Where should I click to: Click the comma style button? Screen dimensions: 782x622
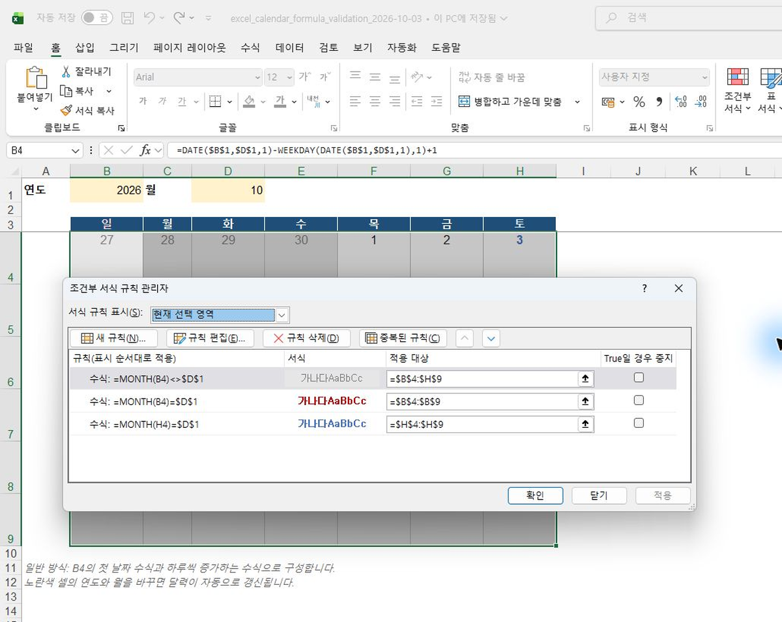(659, 102)
